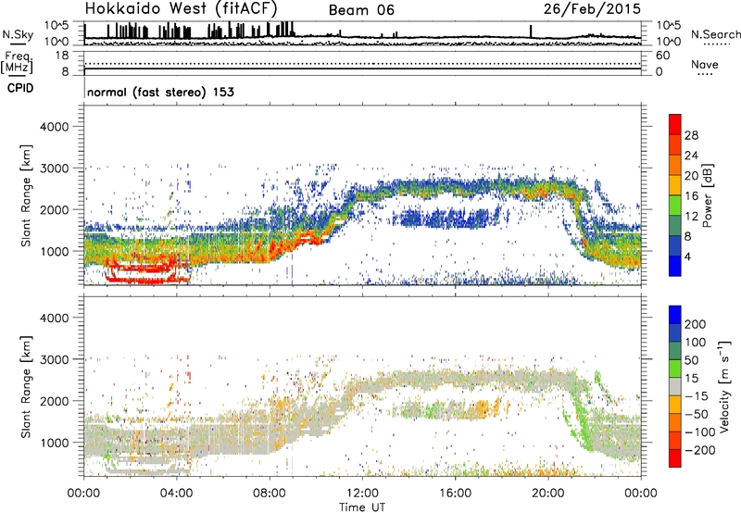Click the '04:00' time tick label
This screenshot has height=513, width=741.
point(177,494)
